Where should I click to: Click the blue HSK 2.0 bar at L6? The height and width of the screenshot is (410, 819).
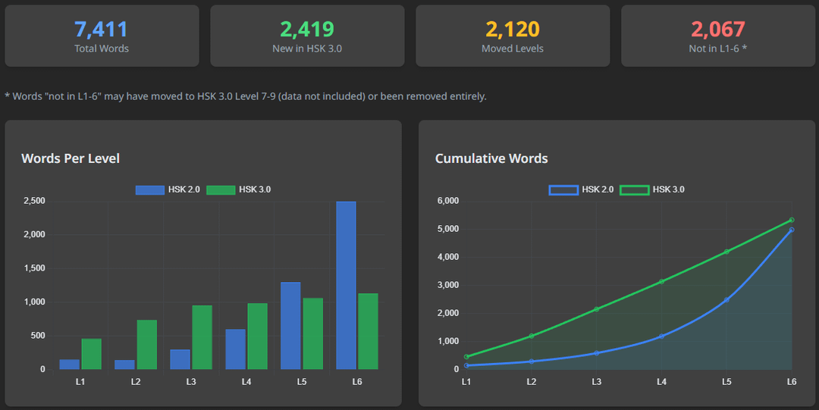point(346,285)
